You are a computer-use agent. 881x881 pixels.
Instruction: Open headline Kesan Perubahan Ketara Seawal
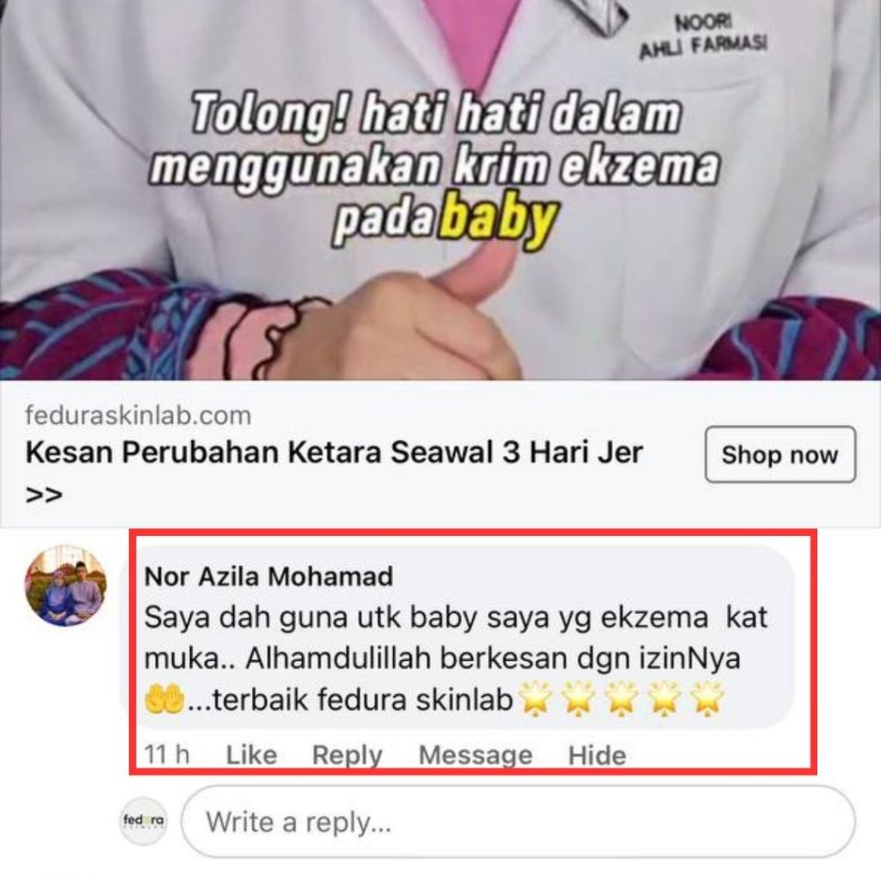(334, 453)
